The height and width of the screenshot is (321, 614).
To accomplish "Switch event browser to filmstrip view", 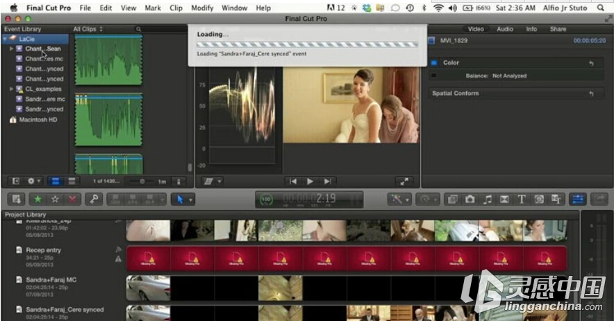I will (x=56, y=181).
